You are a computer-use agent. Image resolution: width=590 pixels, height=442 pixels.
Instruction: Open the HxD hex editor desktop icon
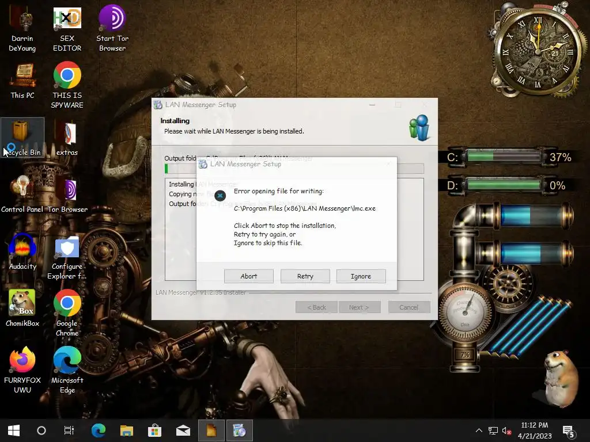coord(67,29)
